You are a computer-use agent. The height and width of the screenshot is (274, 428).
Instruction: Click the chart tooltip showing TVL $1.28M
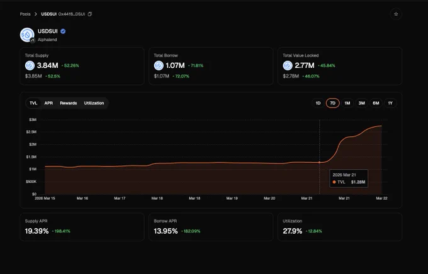[349, 178]
